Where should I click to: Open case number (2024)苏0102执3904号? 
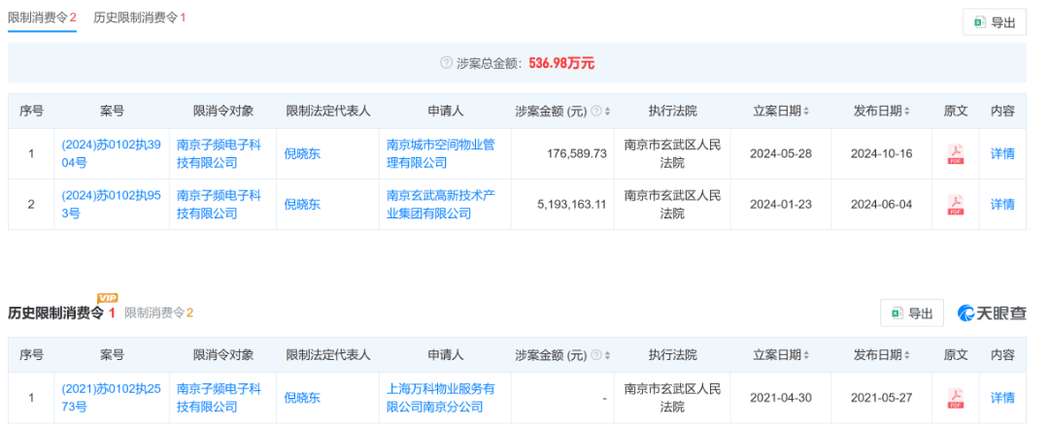(x=111, y=153)
